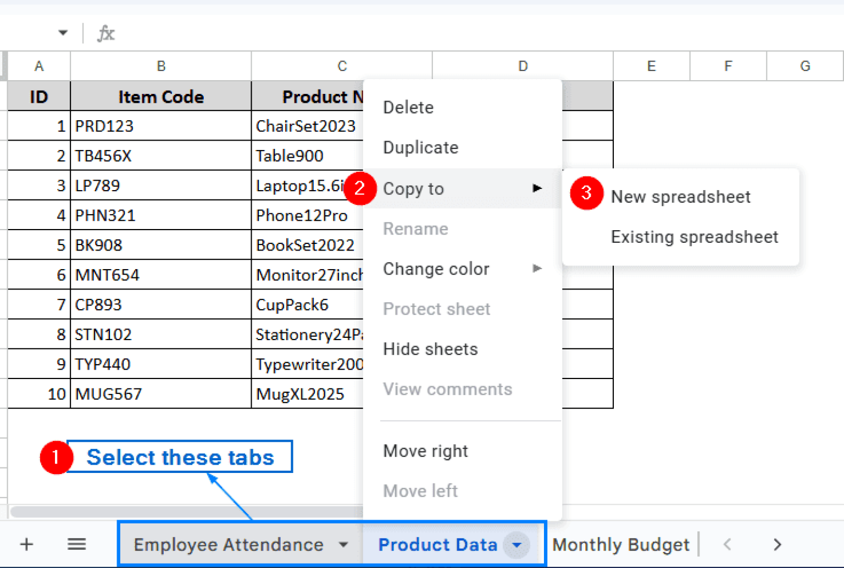Choose Move right from the menu

(426, 450)
